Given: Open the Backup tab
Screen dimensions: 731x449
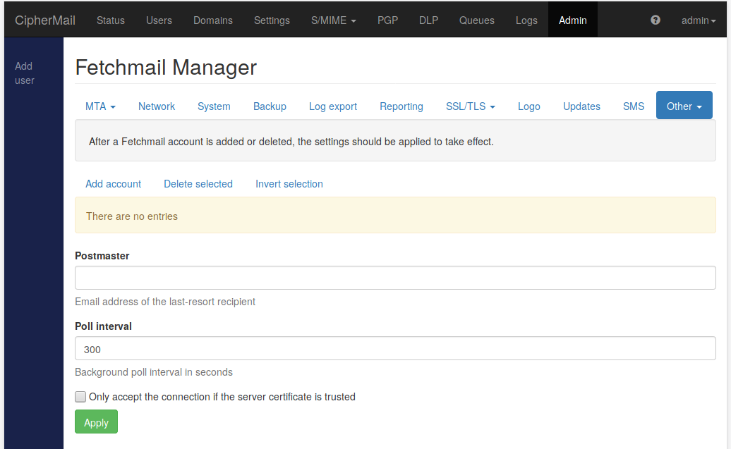Looking at the screenshot, I should [270, 106].
